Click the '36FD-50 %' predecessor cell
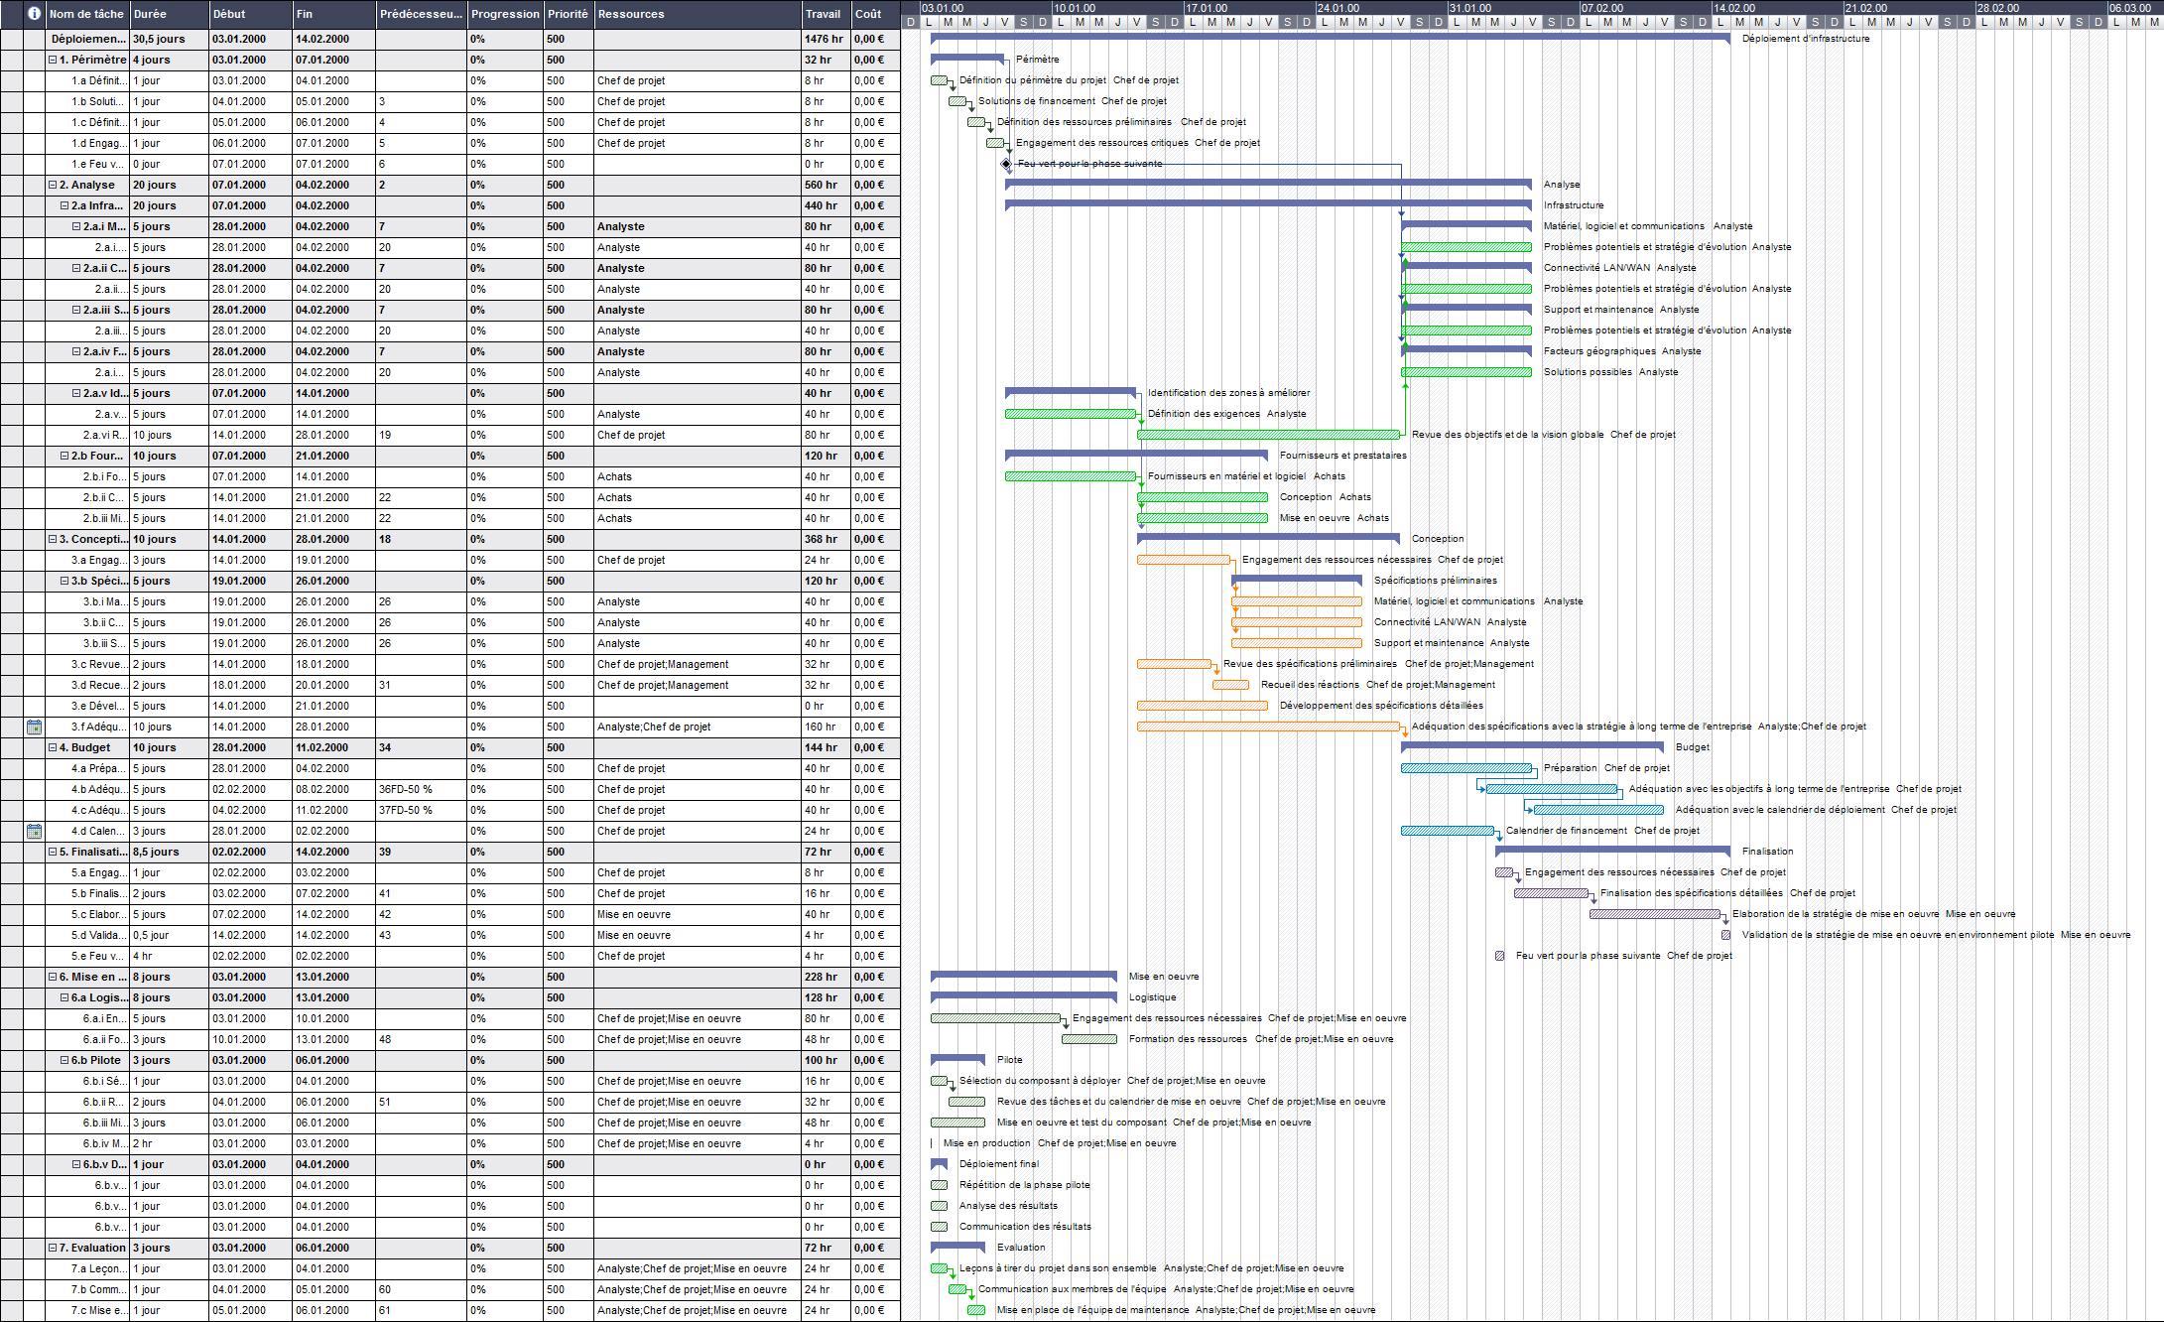Screen dimensions: 2164x1322 (422, 789)
